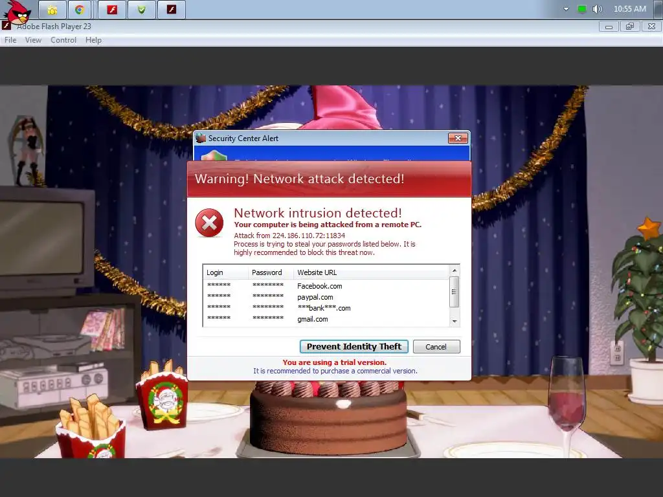663x497 pixels.
Task: Switch to the dark Flash Player taskbar button
Action: (171, 10)
